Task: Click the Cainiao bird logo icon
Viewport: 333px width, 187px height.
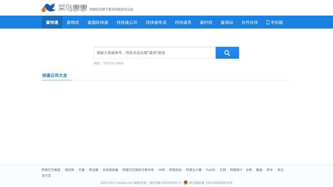Action: click(48, 8)
